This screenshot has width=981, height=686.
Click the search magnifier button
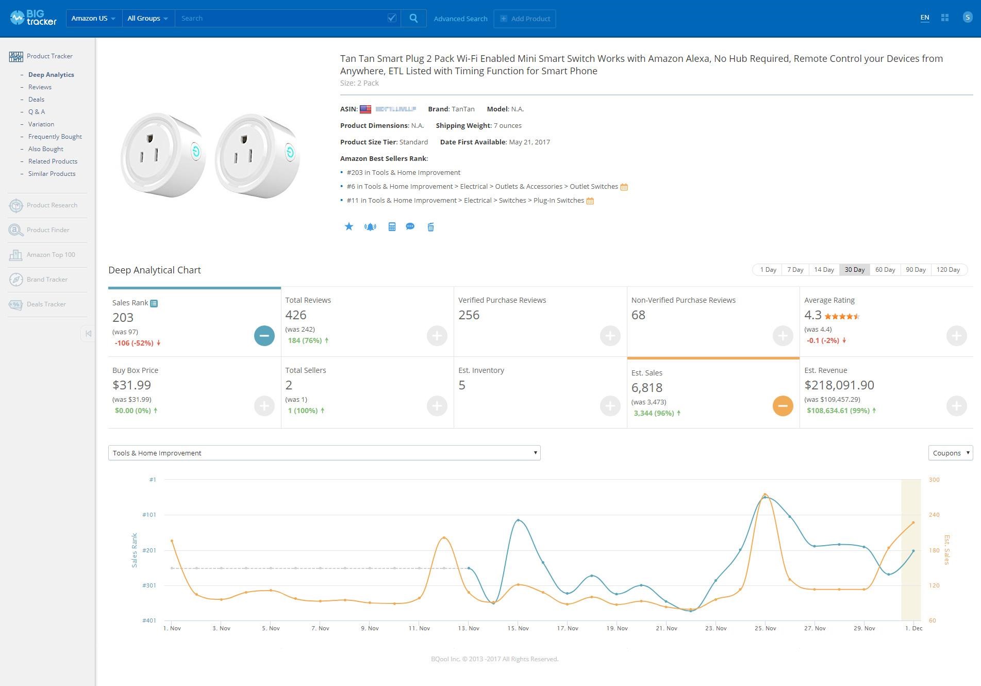[413, 18]
